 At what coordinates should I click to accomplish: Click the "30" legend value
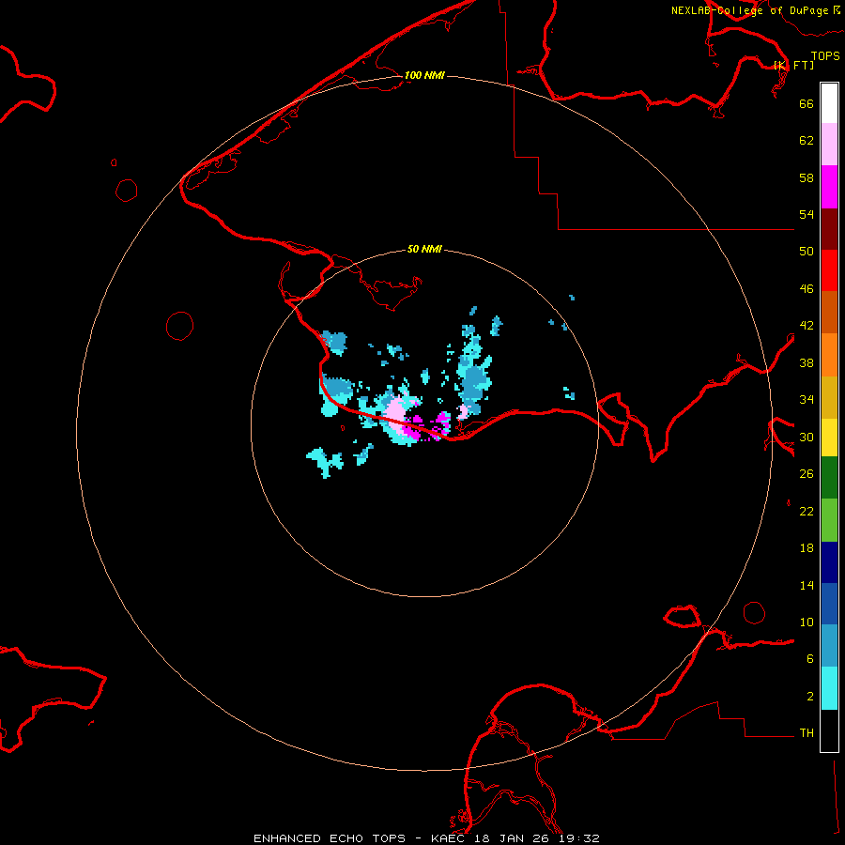807,437
